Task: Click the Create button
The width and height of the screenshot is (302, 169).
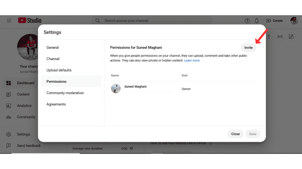Action: (x=274, y=21)
